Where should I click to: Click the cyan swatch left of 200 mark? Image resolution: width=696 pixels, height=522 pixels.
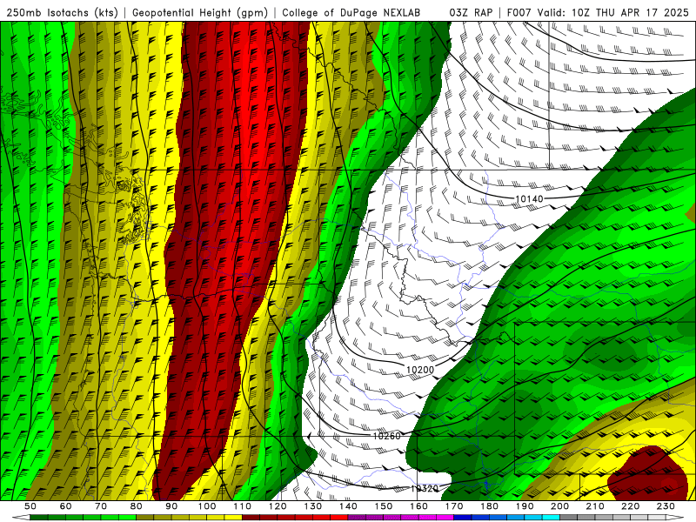click(552, 518)
